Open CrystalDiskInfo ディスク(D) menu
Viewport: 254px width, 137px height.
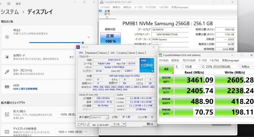point(151,7)
